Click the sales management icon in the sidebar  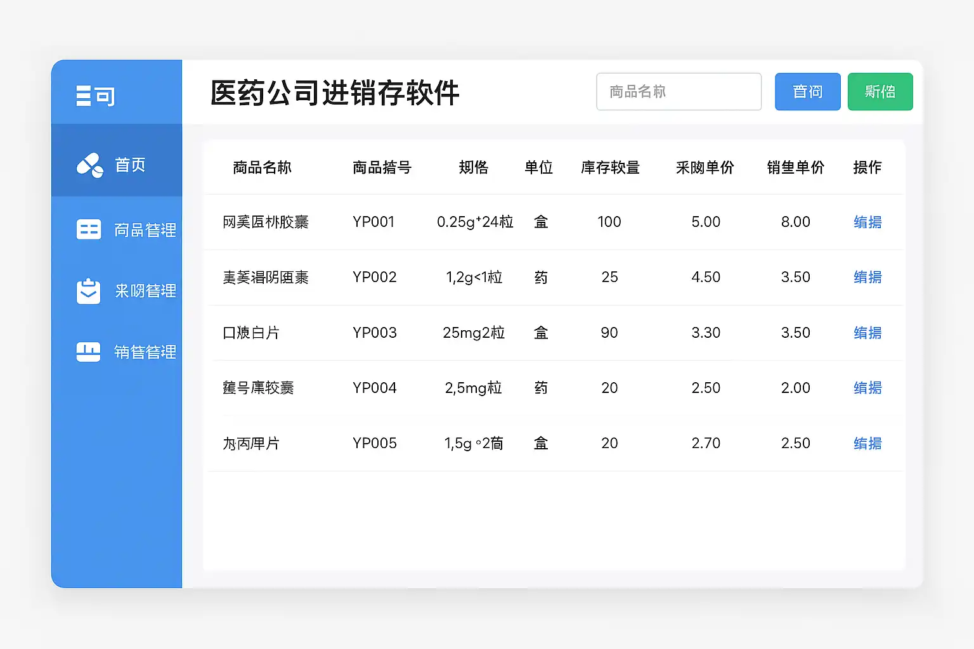[x=88, y=352]
